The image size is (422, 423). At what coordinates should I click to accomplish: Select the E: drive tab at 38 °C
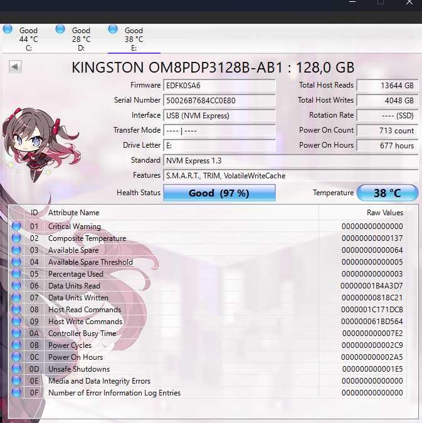tap(134, 39)
